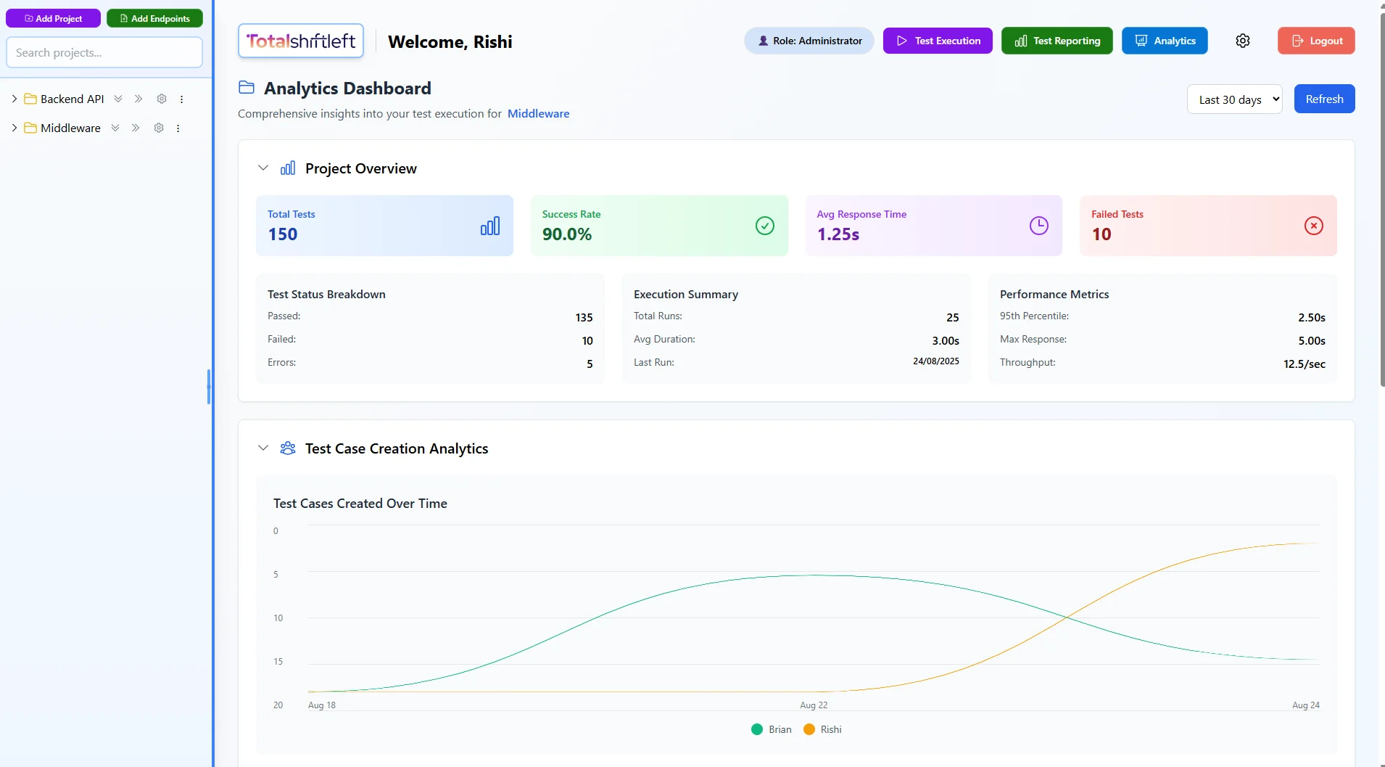
Task: Click the Failed Tests red X icon
Action: (x=1313, y=226)
